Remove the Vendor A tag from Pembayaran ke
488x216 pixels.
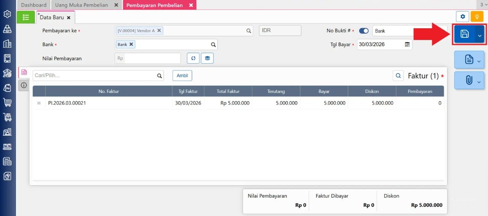[x=159, y=30]
